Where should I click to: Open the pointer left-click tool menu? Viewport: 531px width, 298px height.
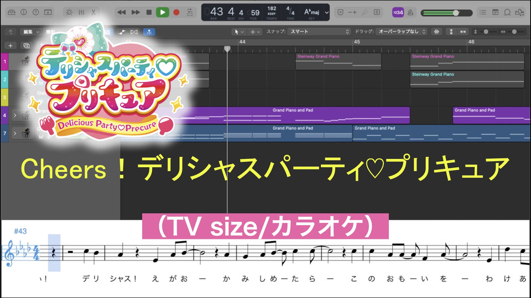click(x=239, y=32)
